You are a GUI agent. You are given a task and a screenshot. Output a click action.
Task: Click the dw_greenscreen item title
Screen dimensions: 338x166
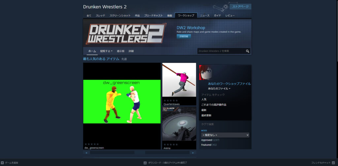point(94,148)
